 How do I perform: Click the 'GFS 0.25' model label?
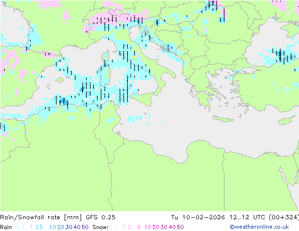[x=100, y=217]
